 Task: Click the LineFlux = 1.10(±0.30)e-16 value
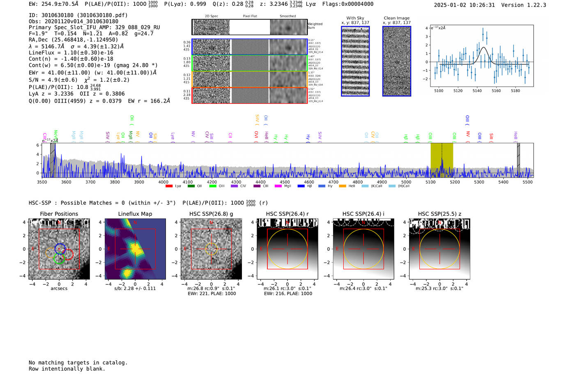71,53
